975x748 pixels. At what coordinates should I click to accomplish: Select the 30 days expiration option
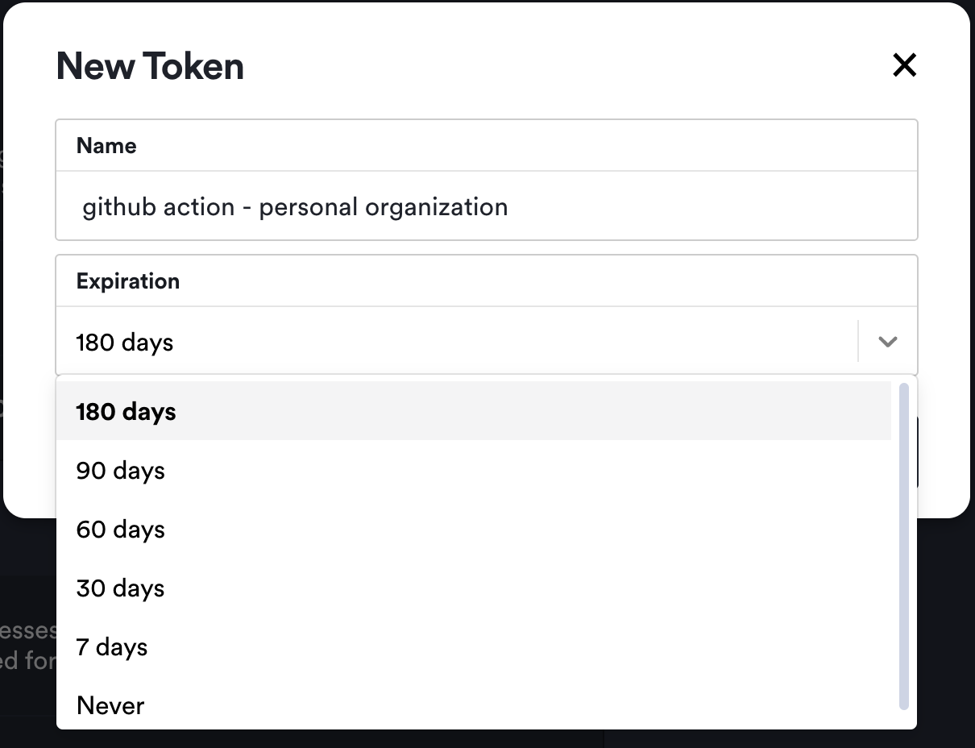(x=120, y=588)
